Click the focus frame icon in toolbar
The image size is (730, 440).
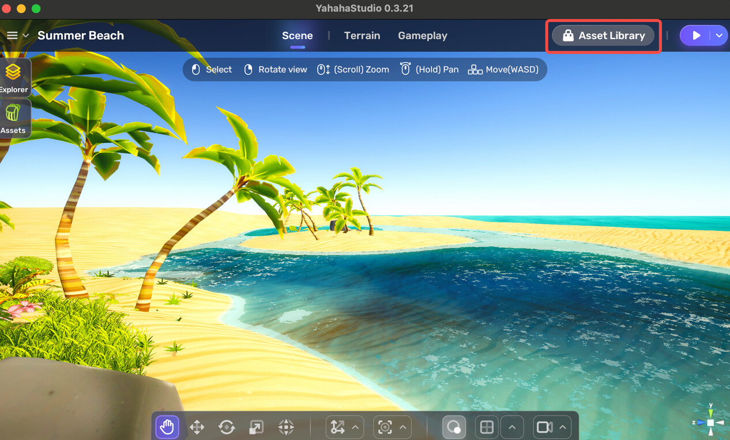coord(385,427)
